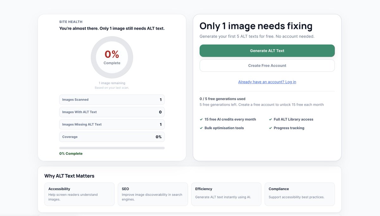Click the Generate ALT Text button
This screenshot has height=216, width=380.
click(x=267, y=51)
